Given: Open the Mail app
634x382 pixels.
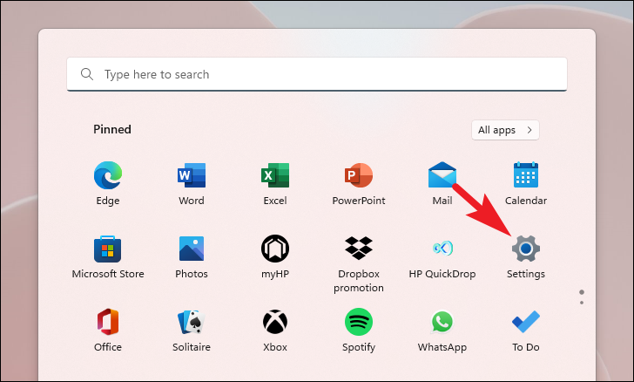Looking at the screenshot, I should (442, 183).
